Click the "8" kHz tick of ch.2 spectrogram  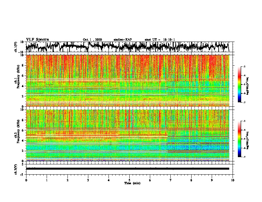pyautogui.click(x=23, y=120)
